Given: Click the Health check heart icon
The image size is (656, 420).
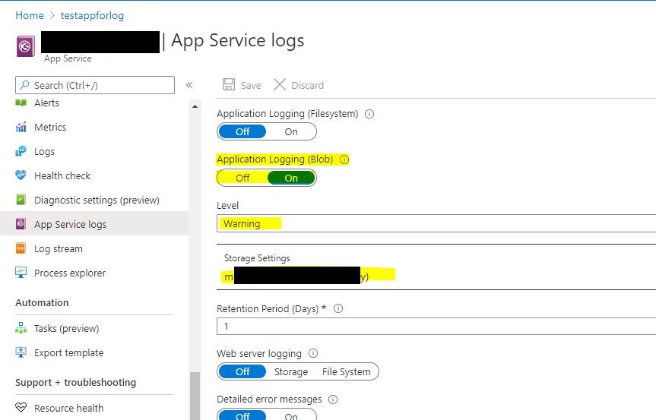Looking at the screenshot, I should (x=21, y=175).
